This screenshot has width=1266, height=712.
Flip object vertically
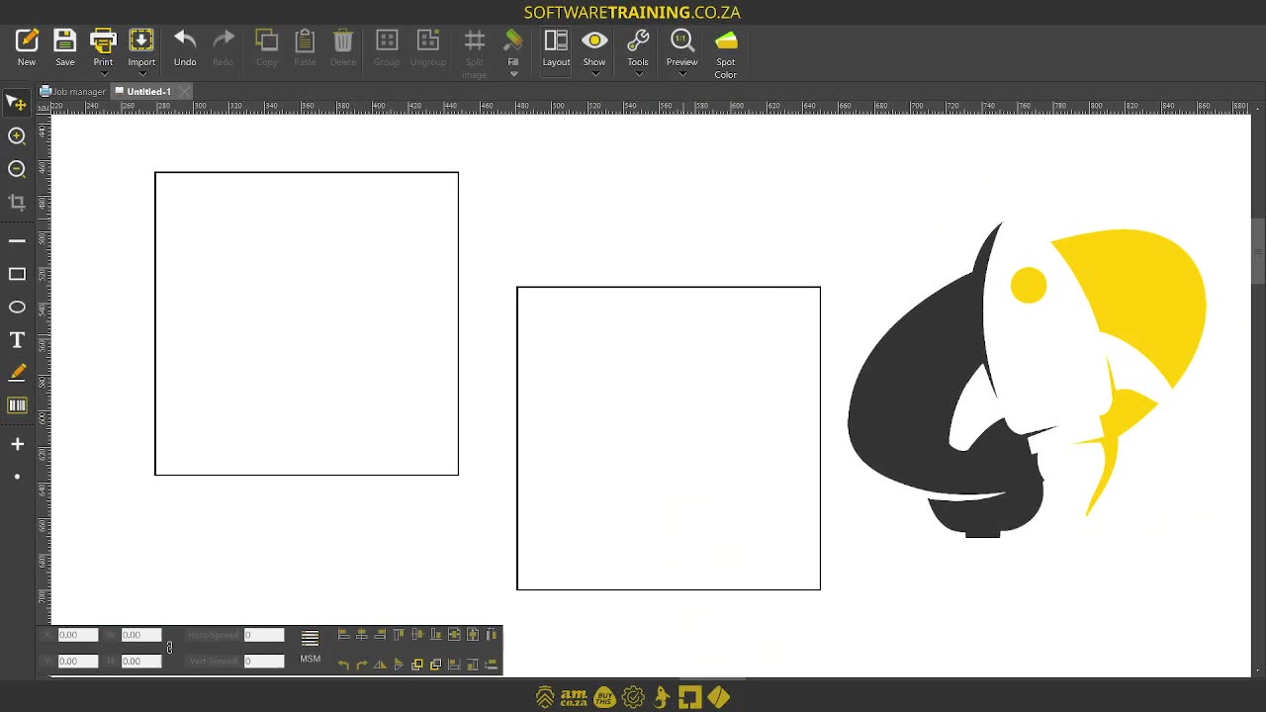click(x=399, y=665)
